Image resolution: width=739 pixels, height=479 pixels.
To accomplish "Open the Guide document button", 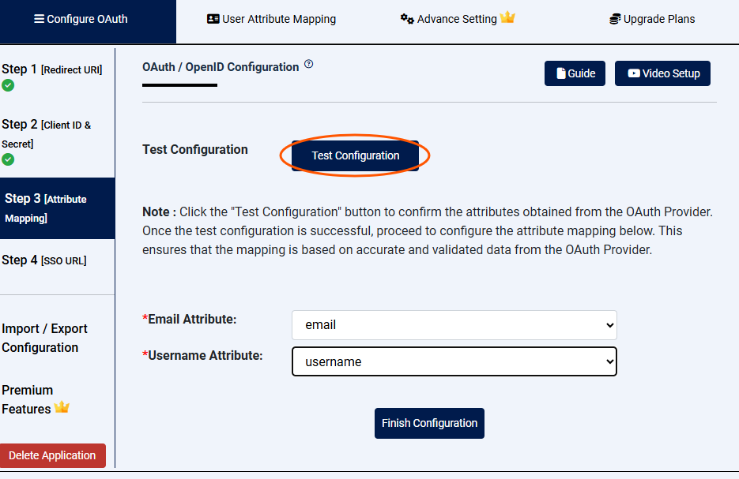I will (575, 73).
